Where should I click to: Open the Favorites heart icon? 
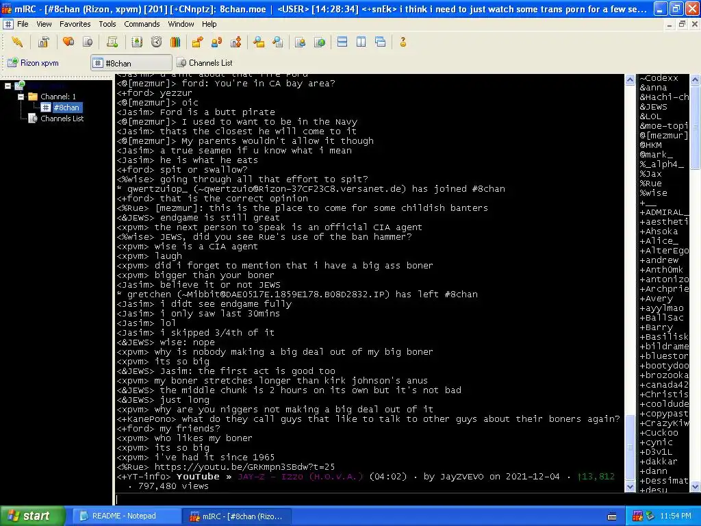click(x=68, y=42)
